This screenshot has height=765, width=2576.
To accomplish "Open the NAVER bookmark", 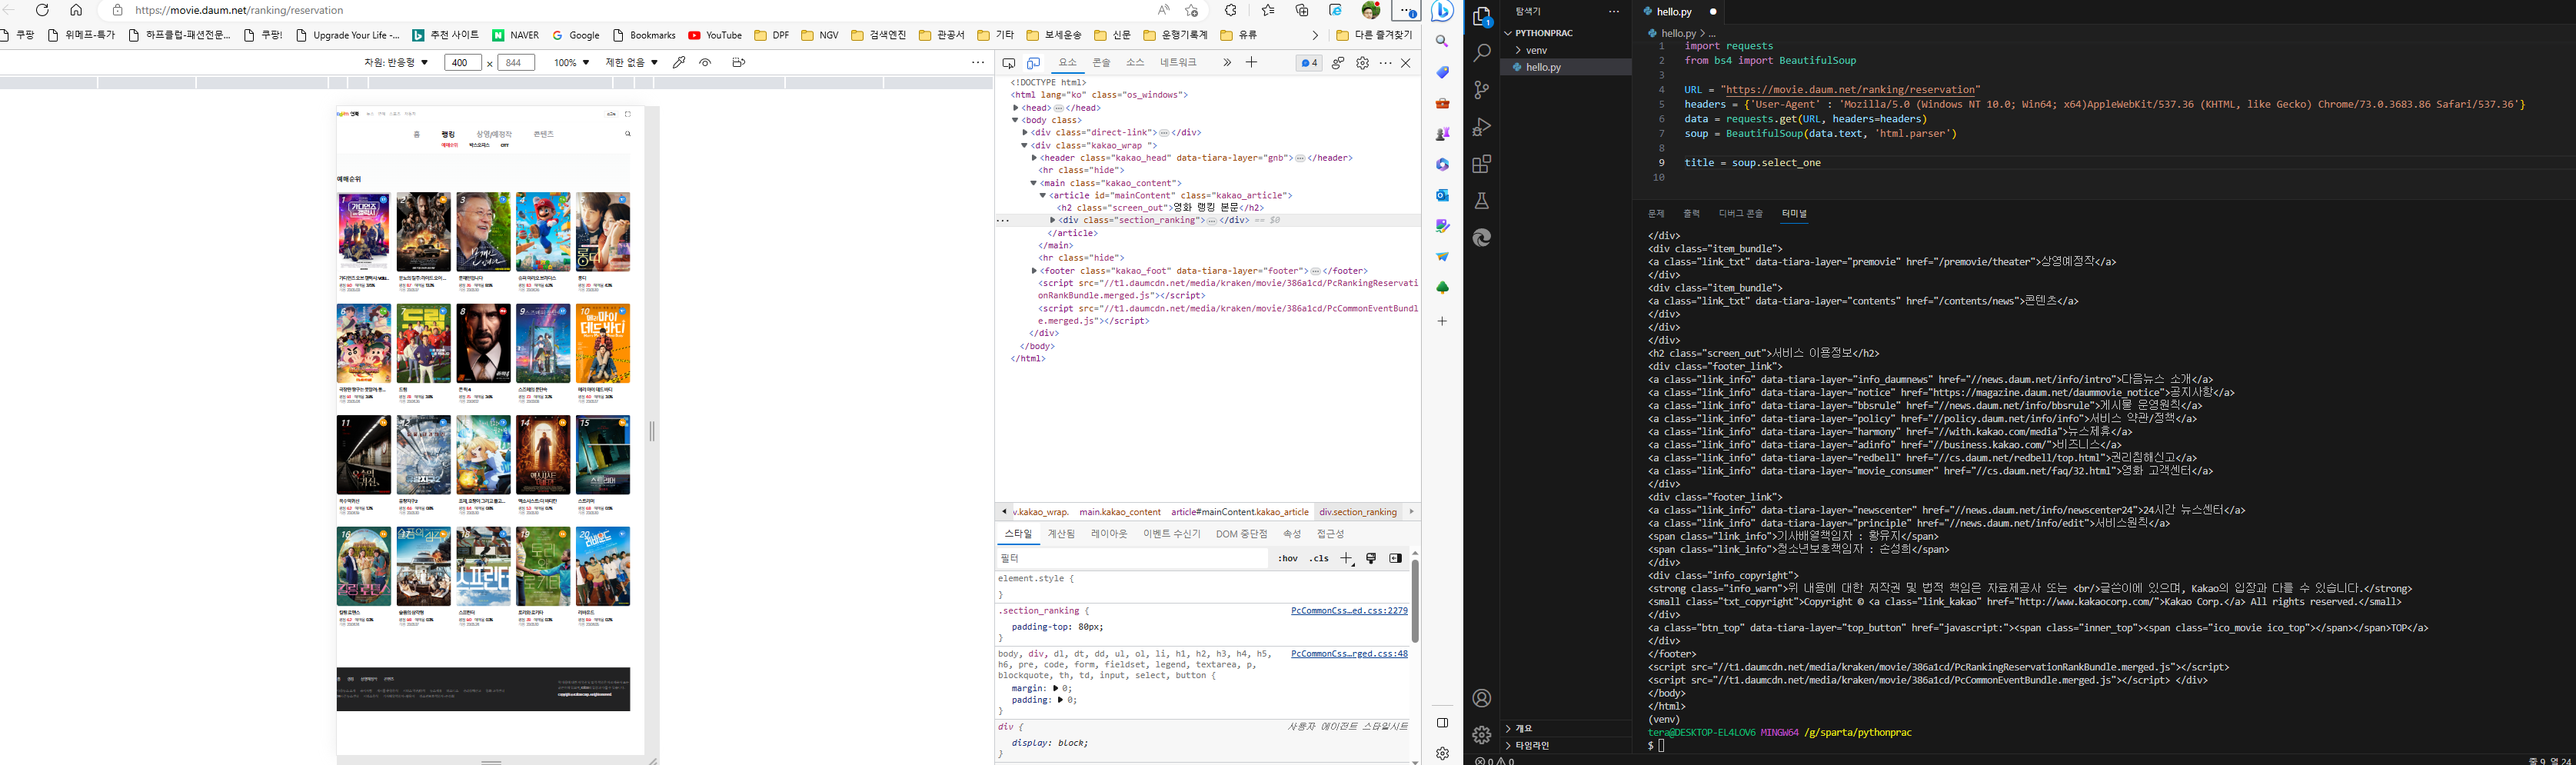I will (515, 35).
